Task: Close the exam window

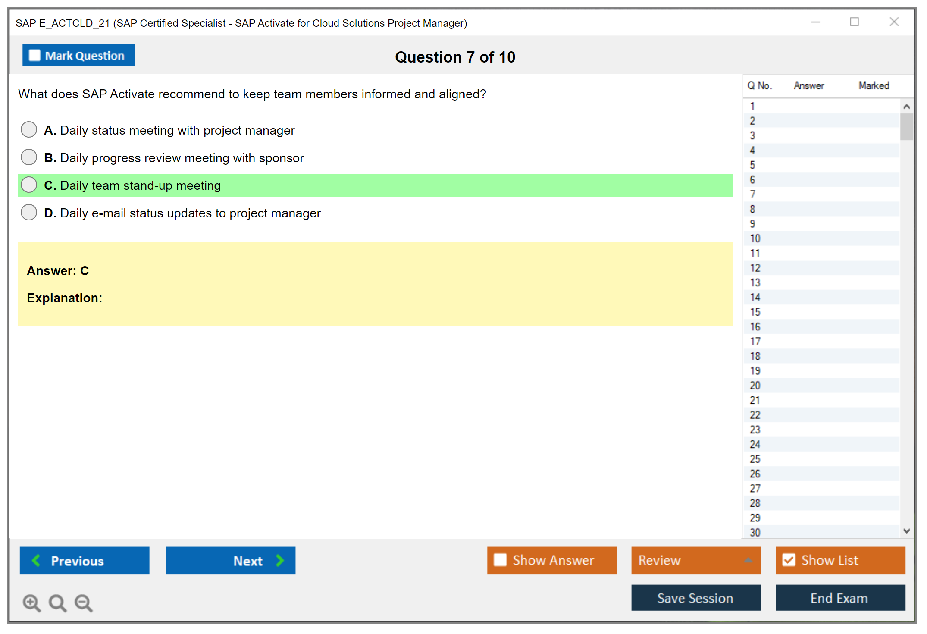Action: click(894, 22)
